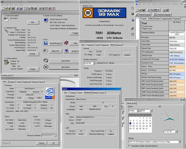
Task: Select day 31 in the calendar
Action: (146, 128)
